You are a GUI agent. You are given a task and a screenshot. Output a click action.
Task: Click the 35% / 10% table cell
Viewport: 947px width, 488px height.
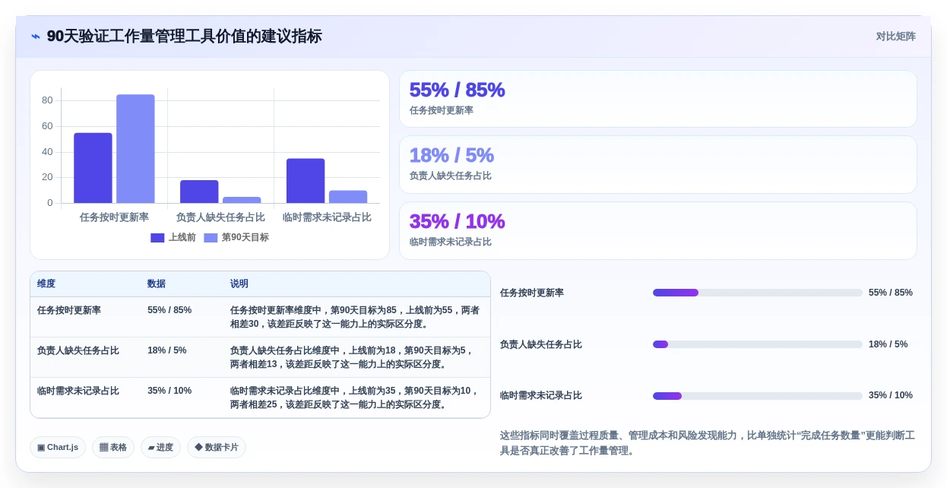pyautogui.click(x=169, y=391)
